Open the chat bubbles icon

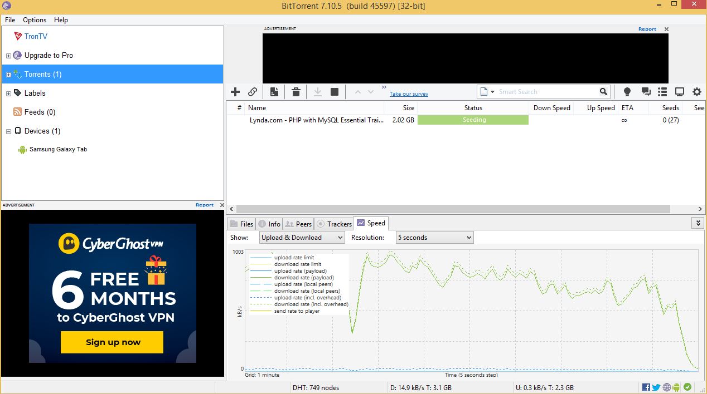pos(646,92)
